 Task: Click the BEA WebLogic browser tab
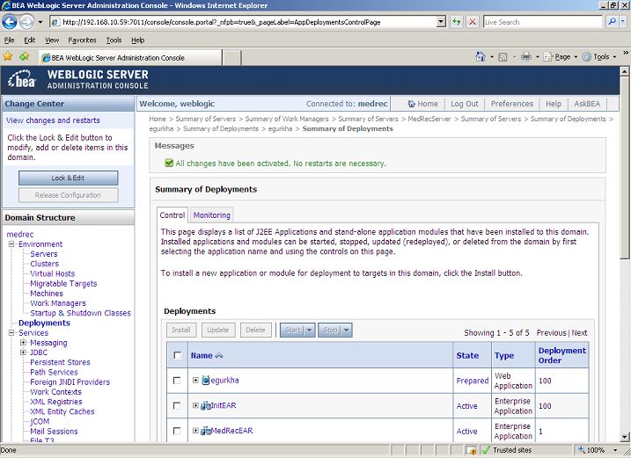click(x=130, y=57)
